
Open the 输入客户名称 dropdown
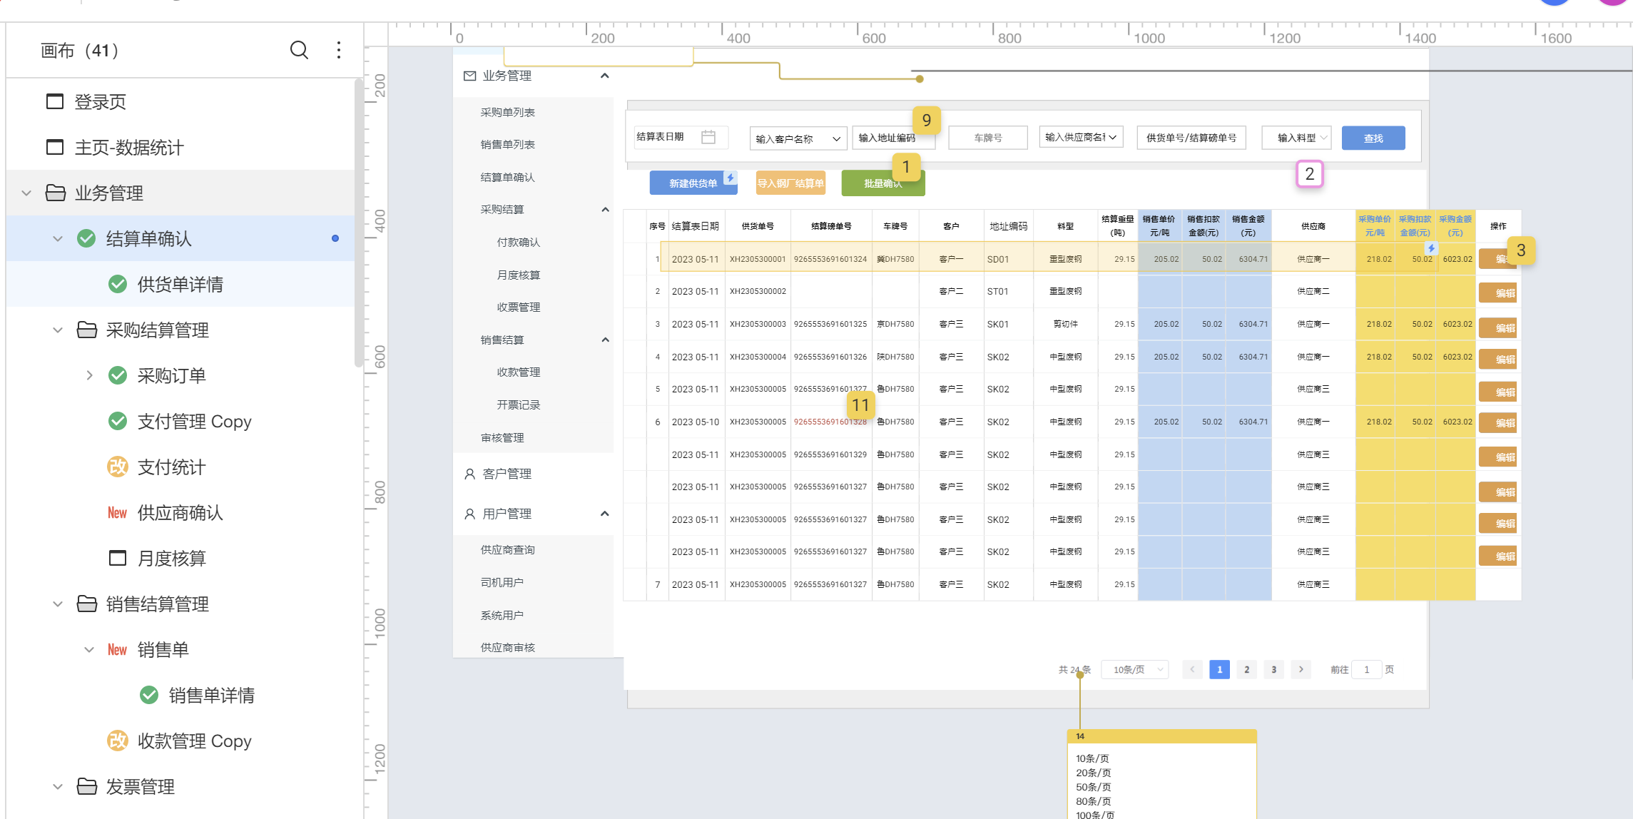[x=798, y=138]
